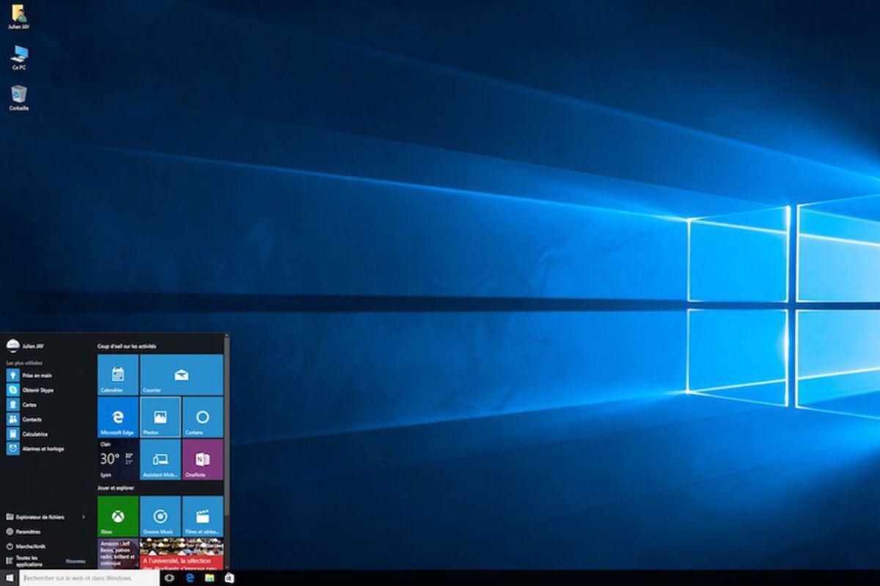Click the Cortana tile

pos(202,417)
